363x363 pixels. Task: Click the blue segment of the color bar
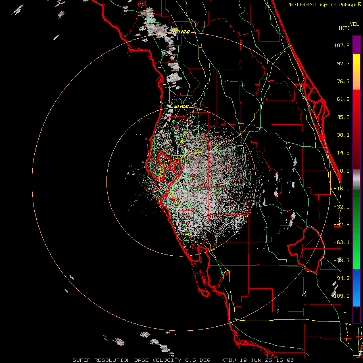coord(356,288)
